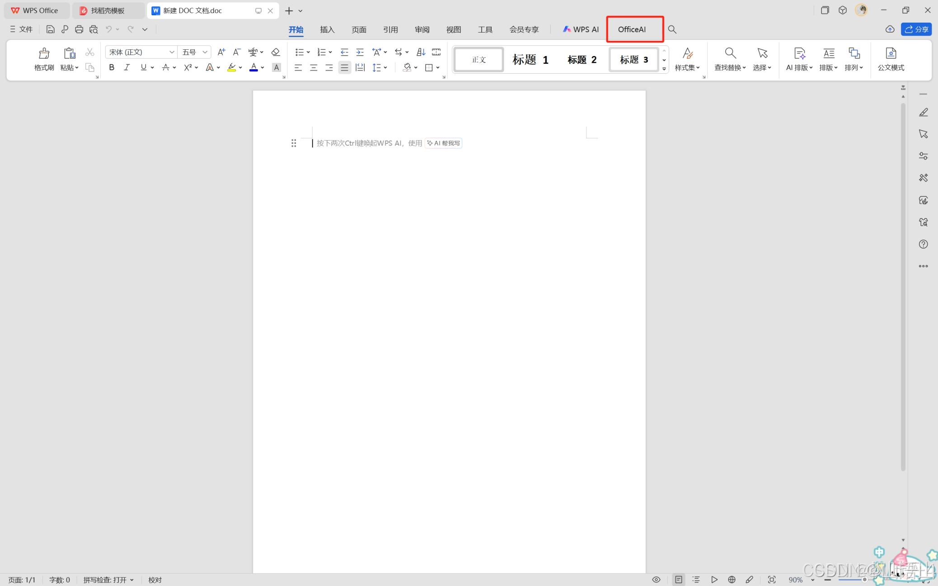Viewport: 938px width, 586px height.
Task: Click the Format Painter (格式刷) icon
Action: (x=44, y=53)
